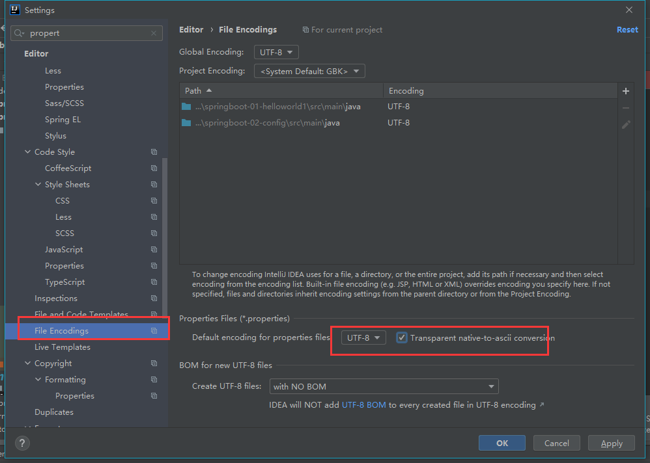Close the Settings dialog

(x=629, y=10)
